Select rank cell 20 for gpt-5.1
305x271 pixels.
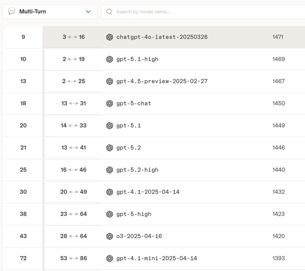click(x=23, y=125)
